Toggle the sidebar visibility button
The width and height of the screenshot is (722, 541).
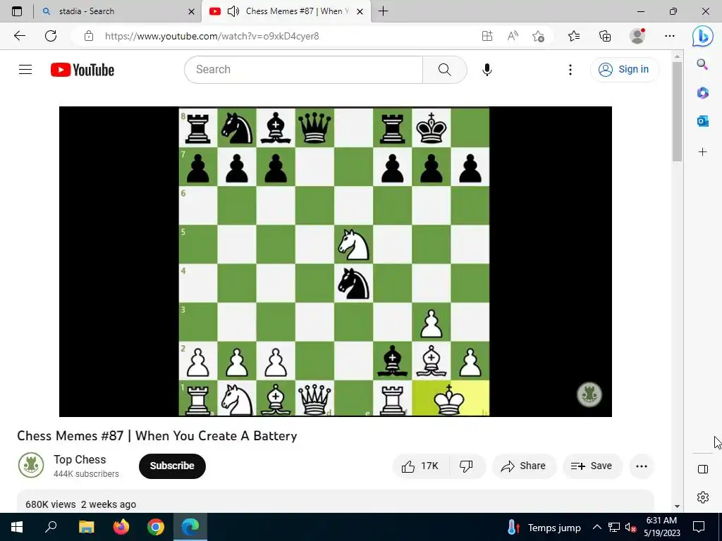pos(703,469)
